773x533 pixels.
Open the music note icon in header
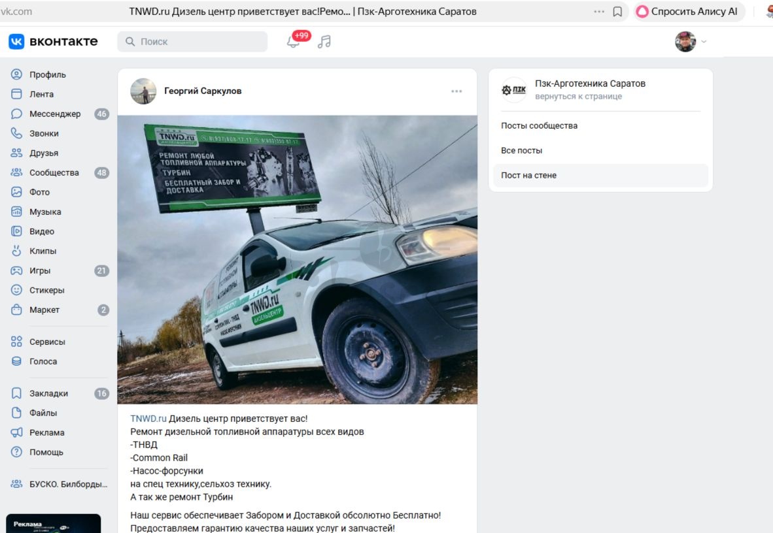[x=324, y=42]
